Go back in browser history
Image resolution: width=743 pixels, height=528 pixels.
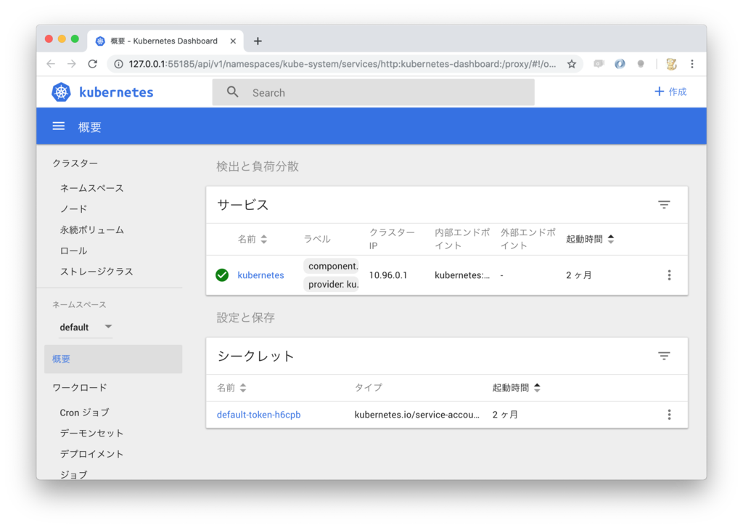pyautogui.click(x=52, y=64)
